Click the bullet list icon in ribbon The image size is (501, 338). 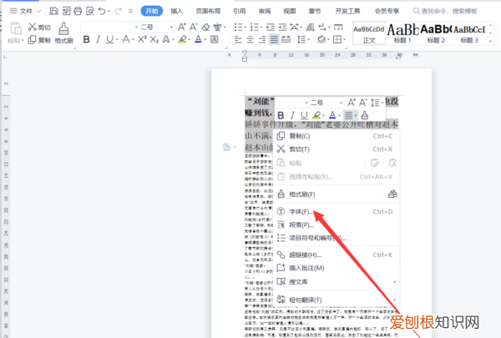[238, 28]
